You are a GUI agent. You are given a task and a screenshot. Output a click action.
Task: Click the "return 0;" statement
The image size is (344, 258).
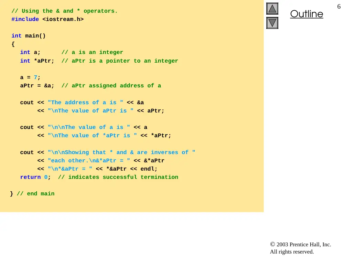click(x=35, y=177)
